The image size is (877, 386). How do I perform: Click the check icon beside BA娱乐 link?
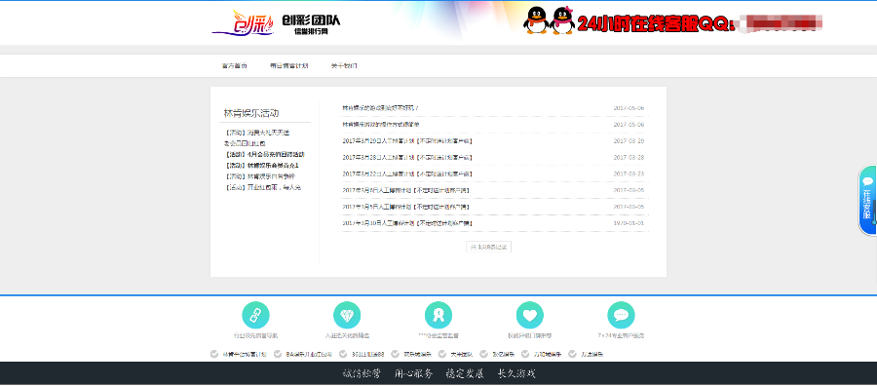tap(277, 354)
